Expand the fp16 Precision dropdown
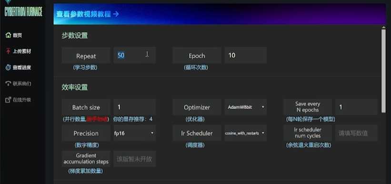 [x=134, y=133]
